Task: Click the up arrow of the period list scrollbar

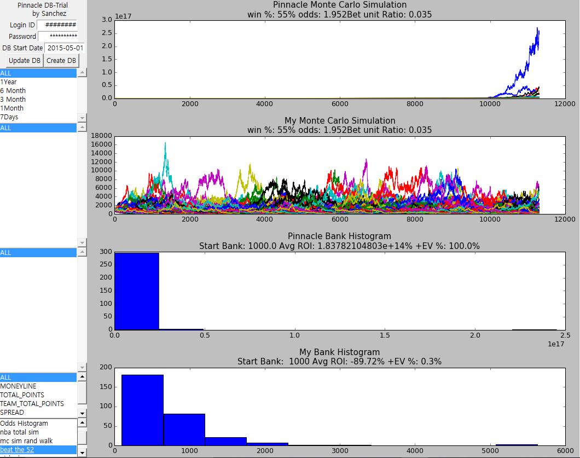Action: pos(82,73)
